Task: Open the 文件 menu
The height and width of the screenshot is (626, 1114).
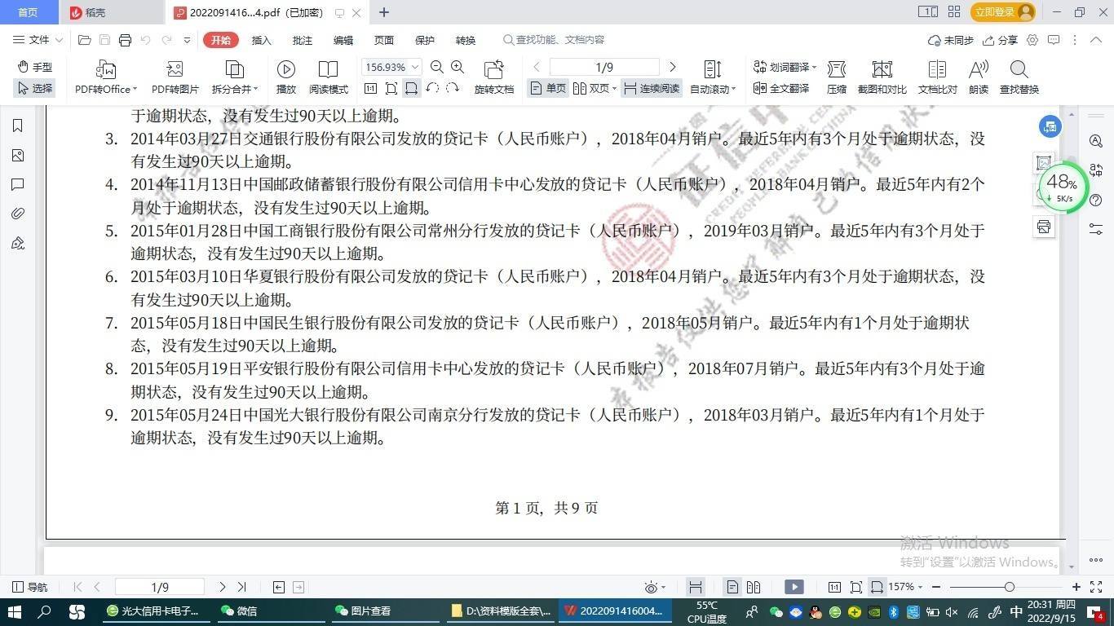Action: [x=38, y=40]
